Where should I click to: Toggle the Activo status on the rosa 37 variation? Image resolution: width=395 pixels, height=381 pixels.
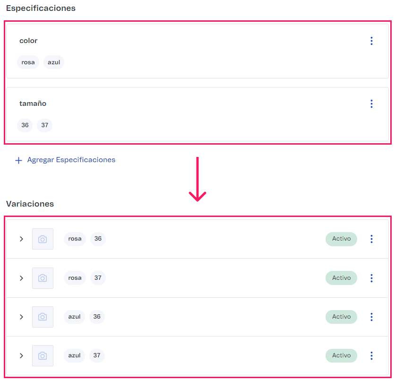[x=341, y=278]
